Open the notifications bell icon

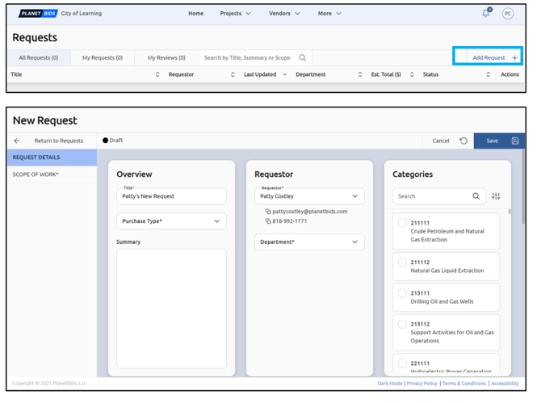click(485, 13)
